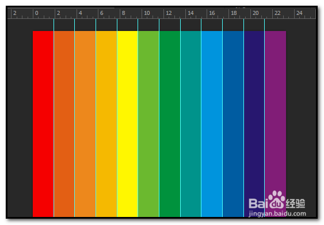324x225 pixels.
Task: Click the ruler mark labeled 22
Action: pos(277,13)
